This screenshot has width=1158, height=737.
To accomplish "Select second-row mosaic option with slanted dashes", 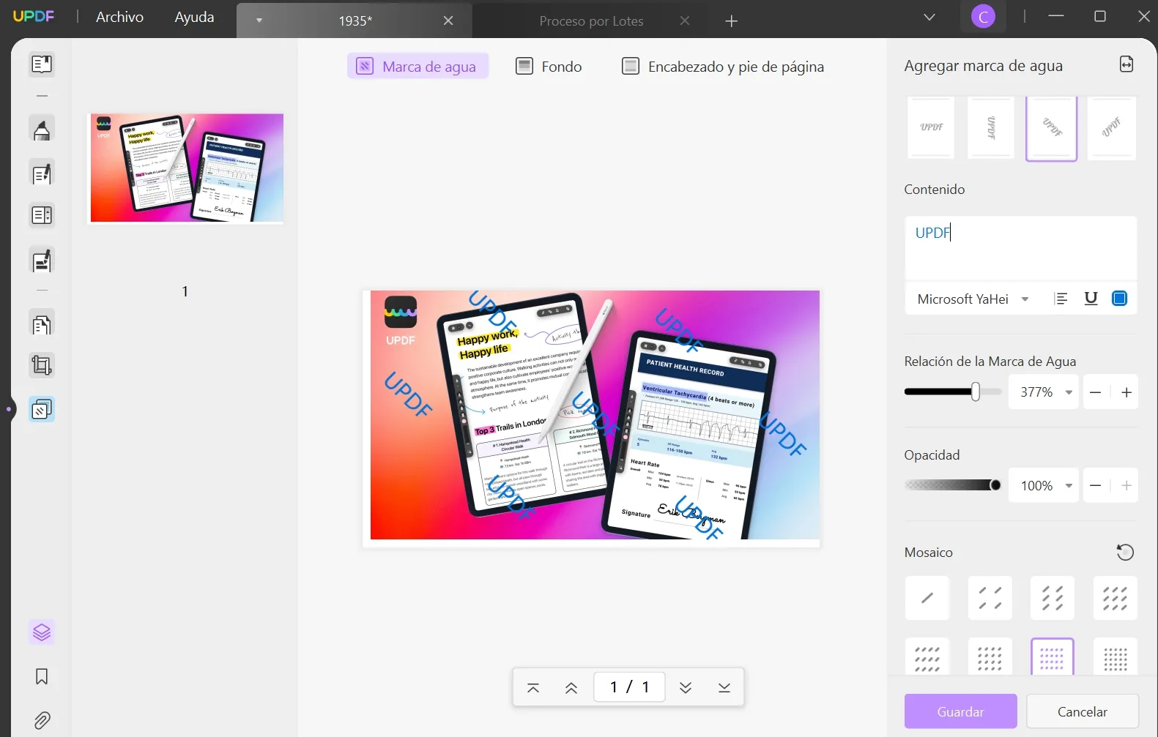I will 927,656.
